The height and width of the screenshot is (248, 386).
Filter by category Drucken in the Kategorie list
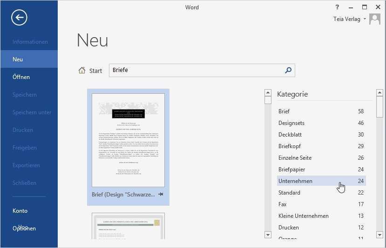click(x=321, y=228)
